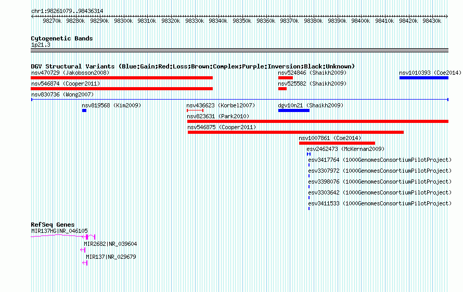The height and width of the screenshot is (292, 463).
Task: Open the esv3398076 variant label
Action: coord(380,182)
